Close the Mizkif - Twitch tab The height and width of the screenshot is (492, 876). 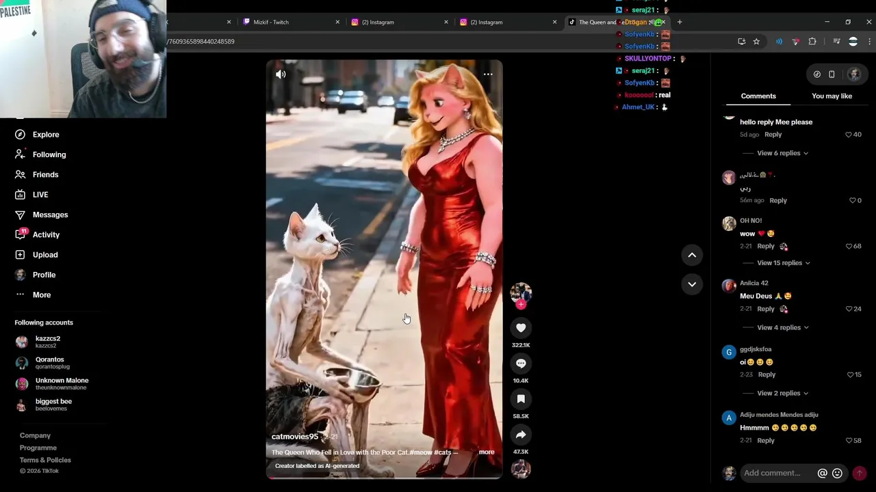click(337, 22)
